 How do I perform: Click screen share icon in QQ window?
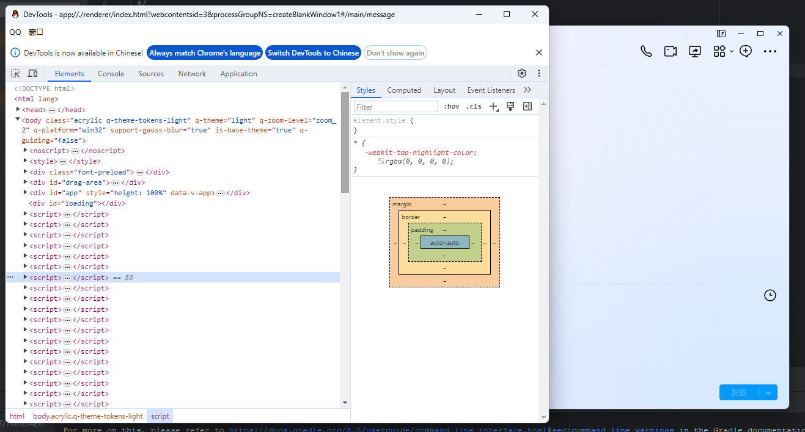tap(695, 51)
